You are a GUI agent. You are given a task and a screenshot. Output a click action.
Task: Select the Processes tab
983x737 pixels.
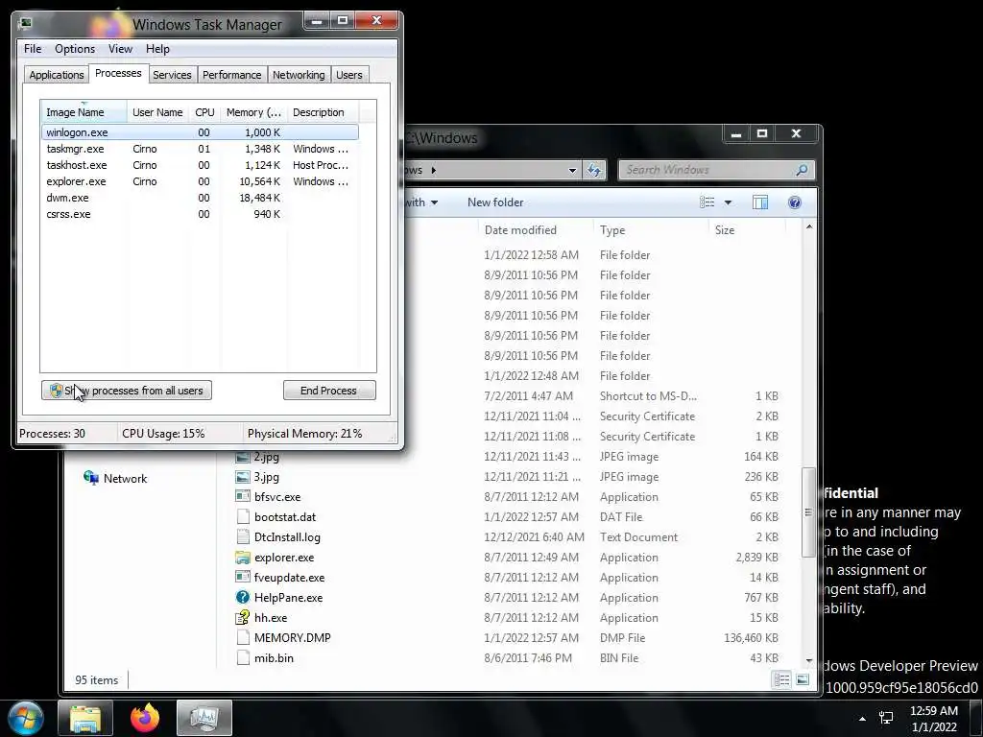click(x=118, y=73)
